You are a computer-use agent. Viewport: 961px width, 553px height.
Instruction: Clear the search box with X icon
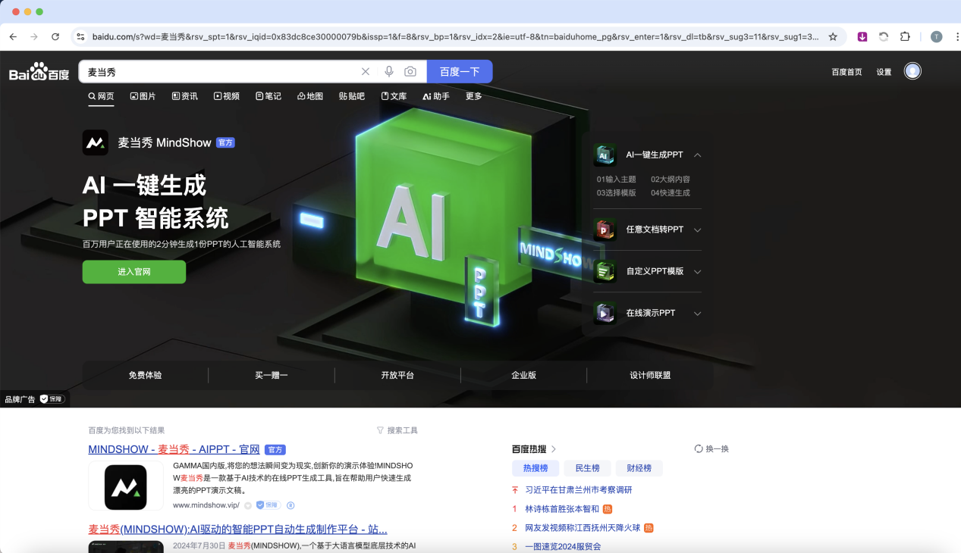point(366,71)
